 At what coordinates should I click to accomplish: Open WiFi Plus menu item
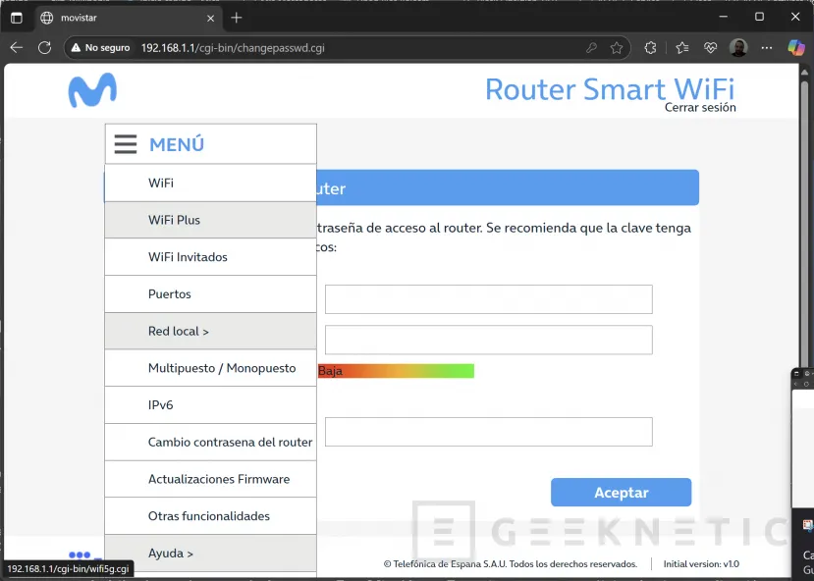point(211,220)
